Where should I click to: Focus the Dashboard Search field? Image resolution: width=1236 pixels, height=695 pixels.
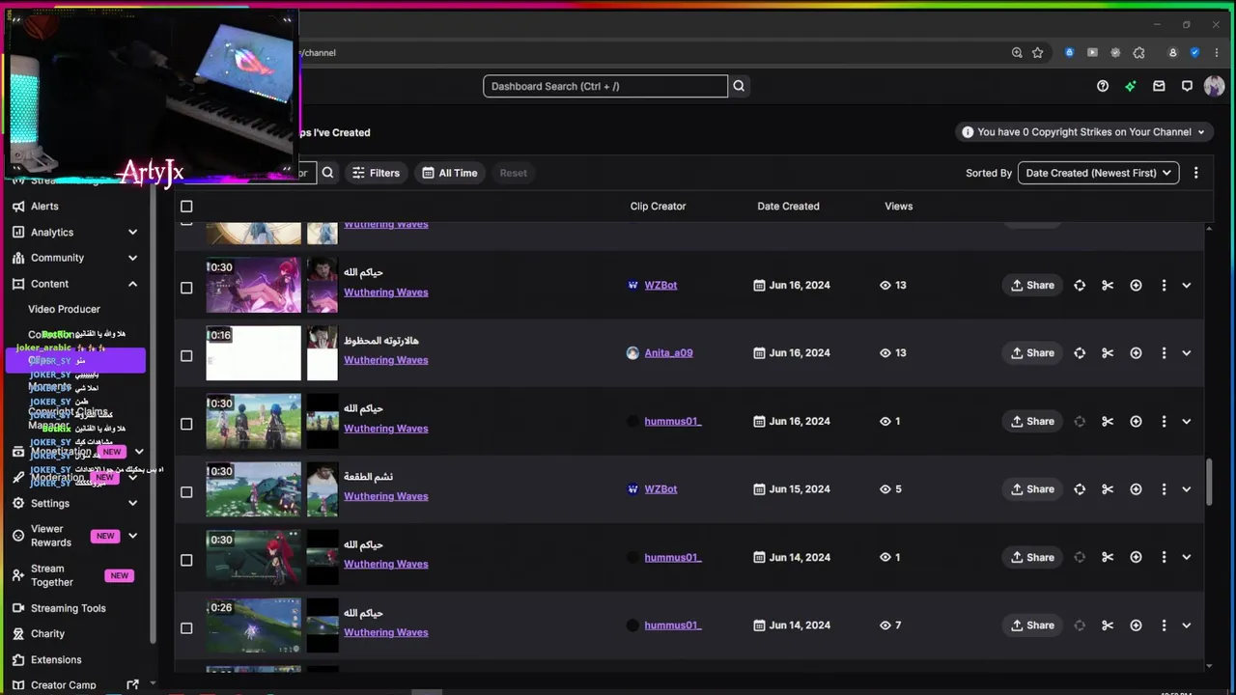point(605,86)
